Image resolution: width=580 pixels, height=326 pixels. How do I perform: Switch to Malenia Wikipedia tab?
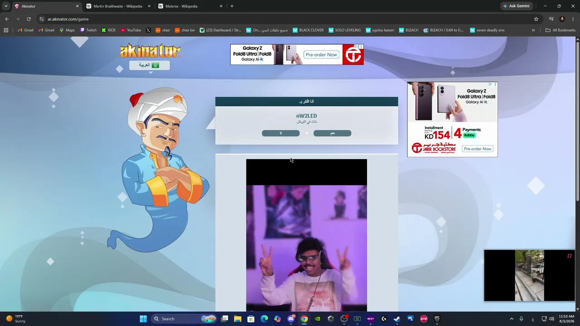coord(189,6)
